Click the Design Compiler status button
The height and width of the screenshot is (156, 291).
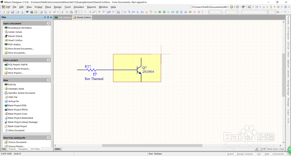click(245, 154)
